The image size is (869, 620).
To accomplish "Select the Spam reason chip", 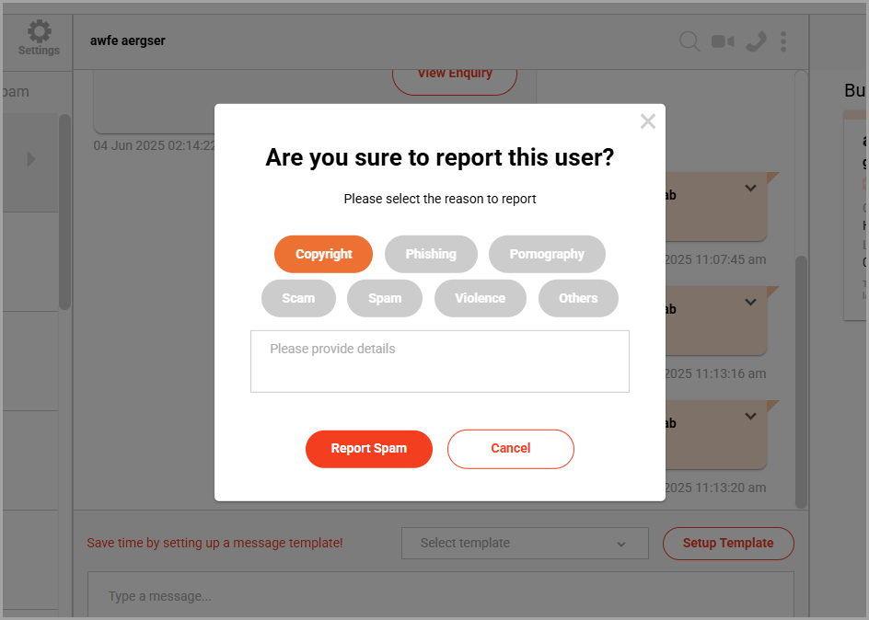I will coord(385,298).
